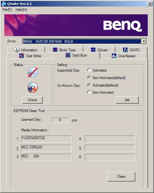This screenshot has width=154, height=193.
Task: Open the File(F) menu
Action: 7,10
